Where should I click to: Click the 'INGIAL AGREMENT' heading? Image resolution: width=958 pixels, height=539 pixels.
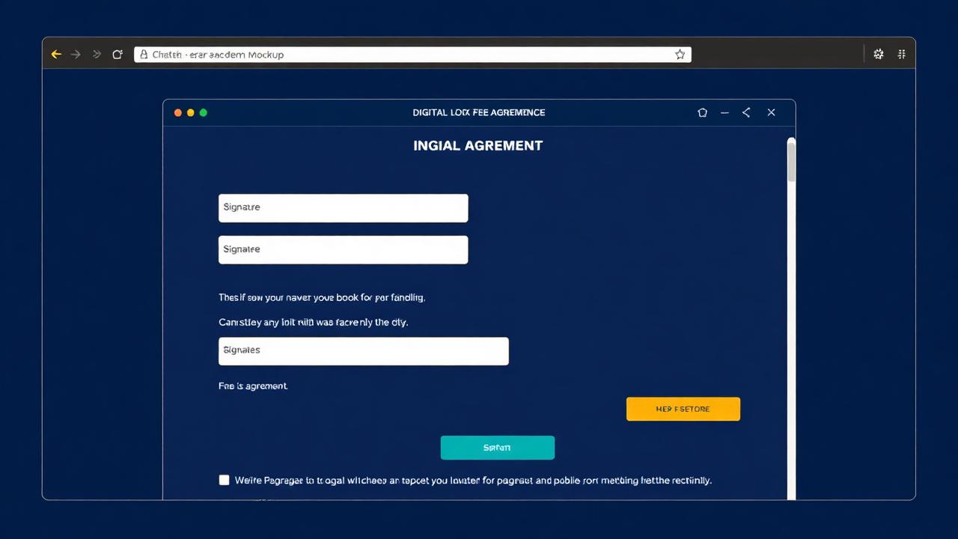[478, 146]
